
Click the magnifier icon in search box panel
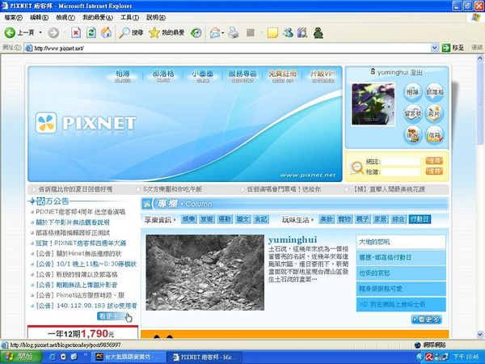point(356,167)
